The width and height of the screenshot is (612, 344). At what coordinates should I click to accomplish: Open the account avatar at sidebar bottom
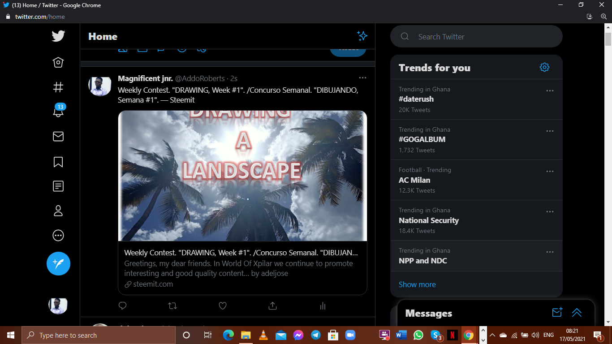pyautogui.click(x=58, y=305)
